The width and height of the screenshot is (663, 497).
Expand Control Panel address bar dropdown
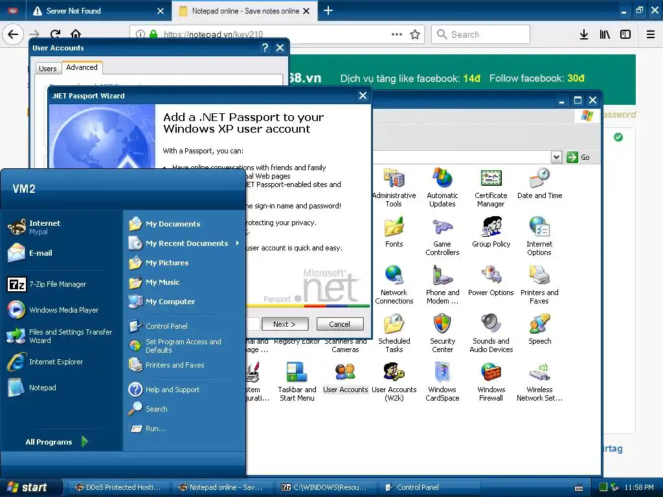coord(556,157)
